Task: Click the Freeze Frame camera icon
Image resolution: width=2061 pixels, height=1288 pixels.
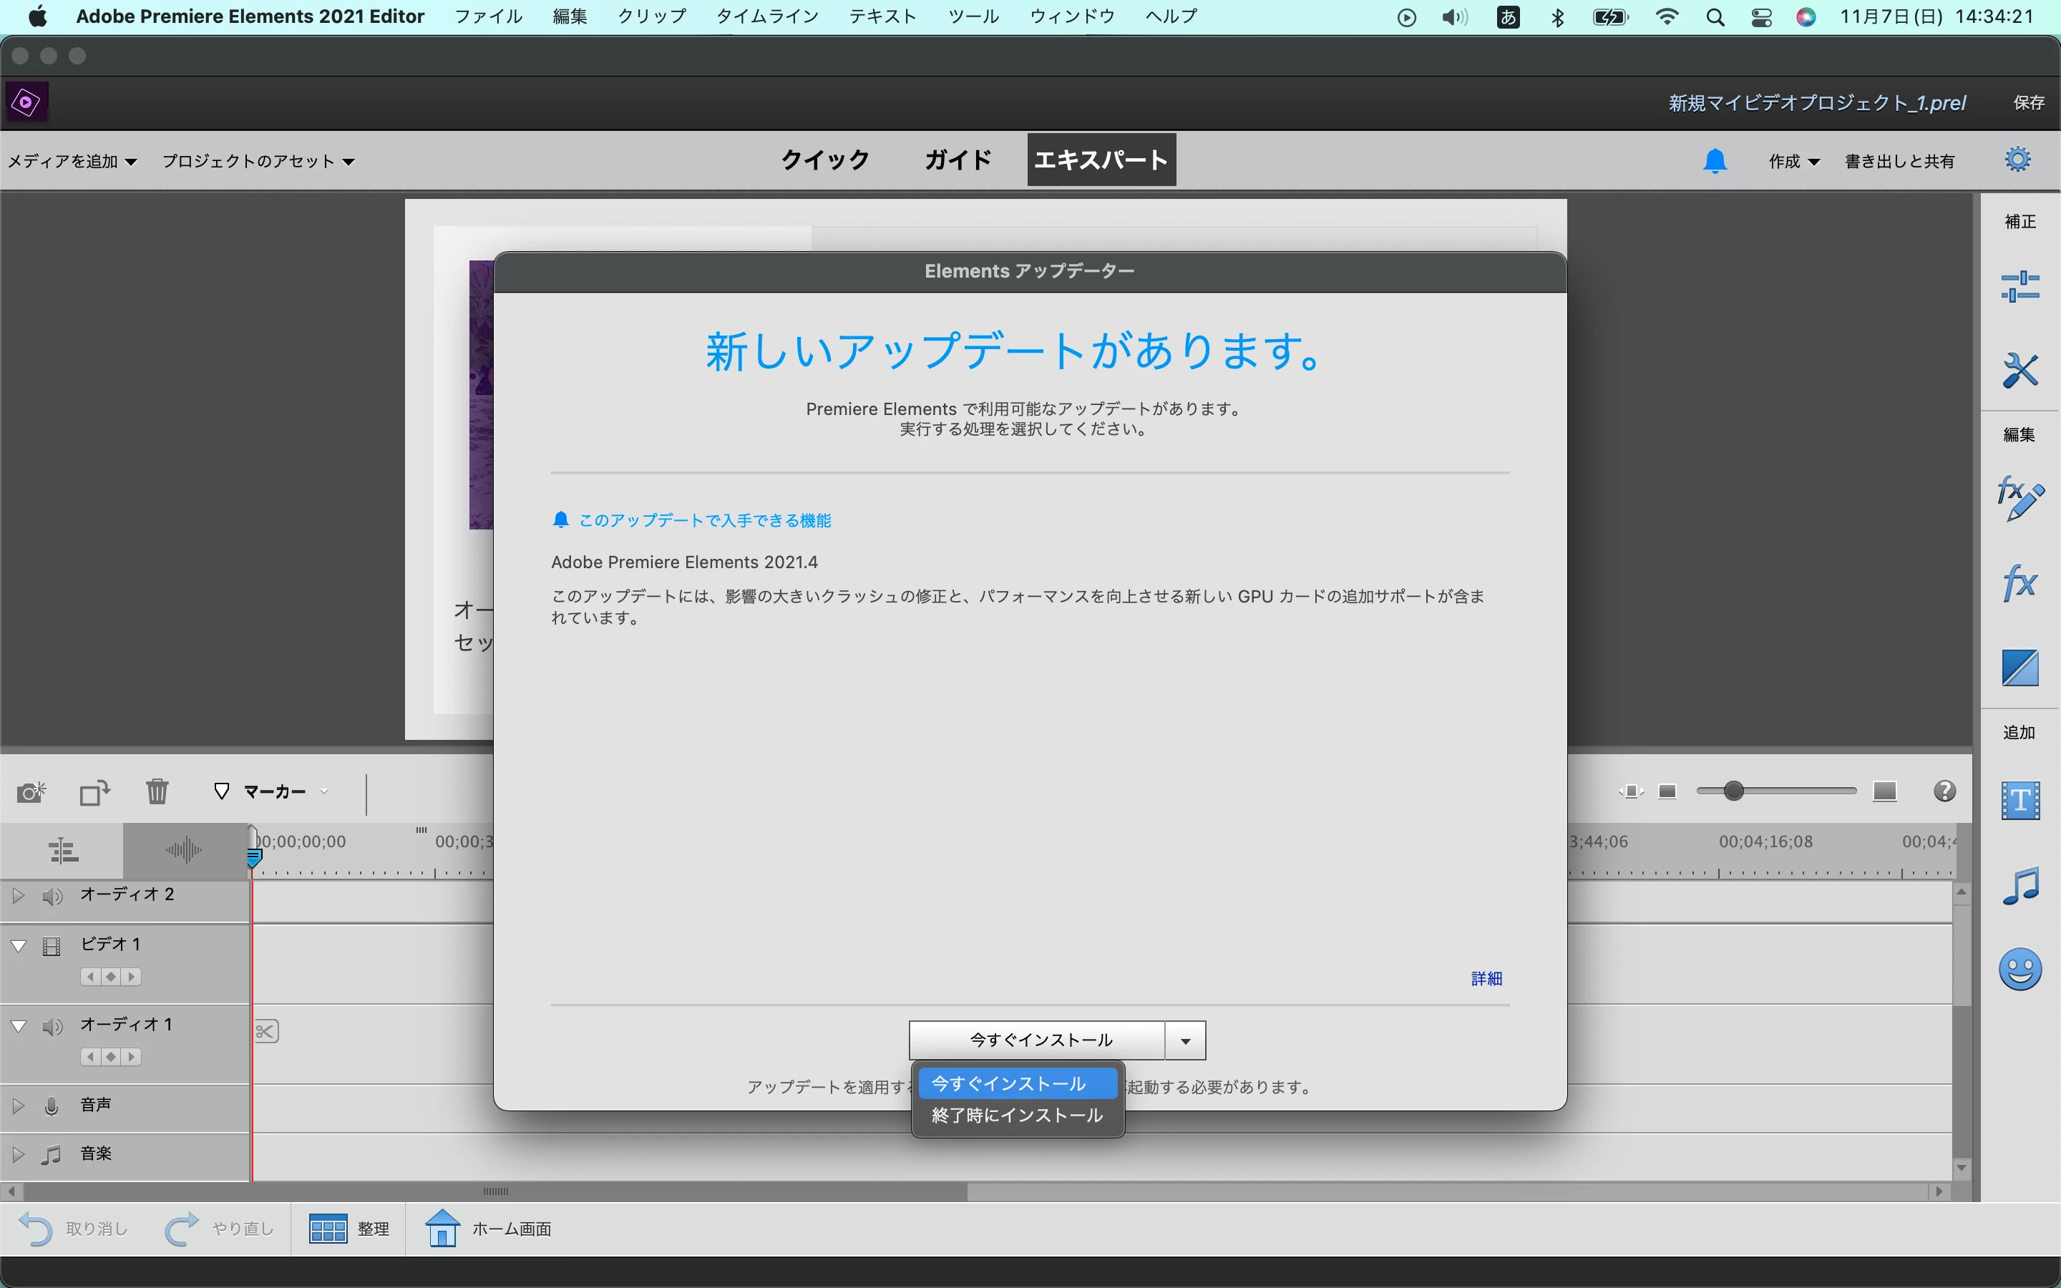Action: [31, 792]
